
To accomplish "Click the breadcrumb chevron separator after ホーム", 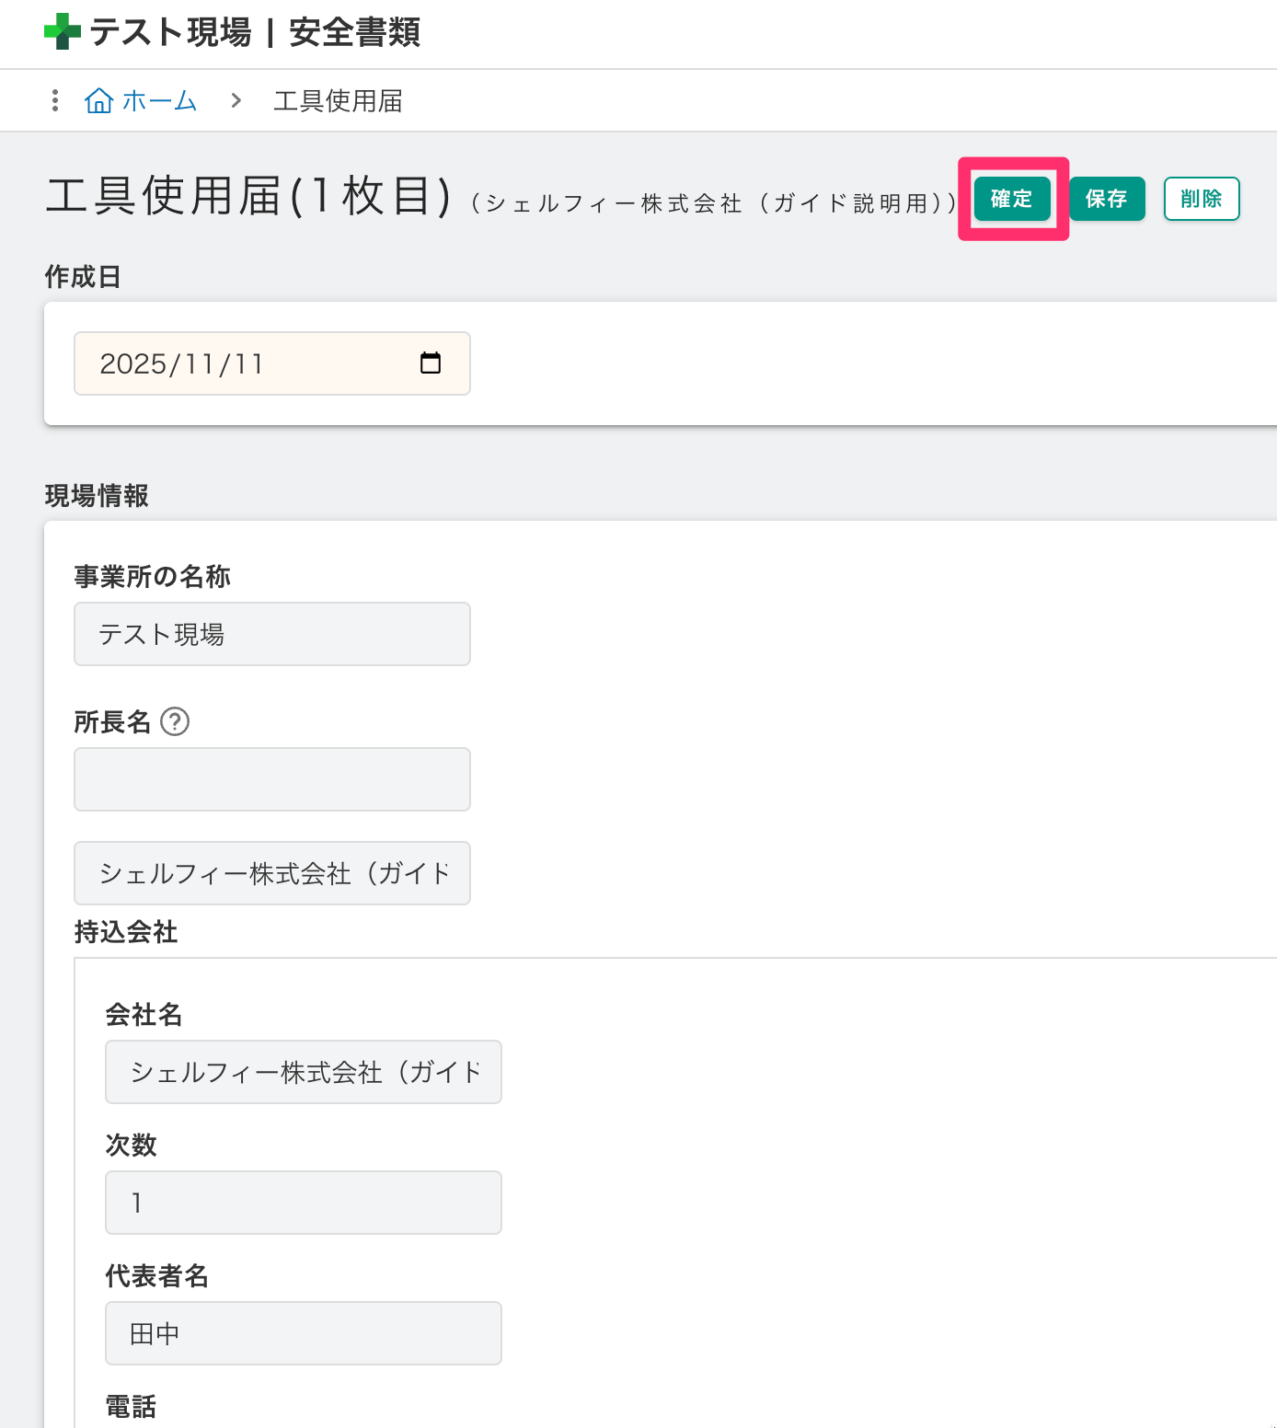I will coord(236,100).
